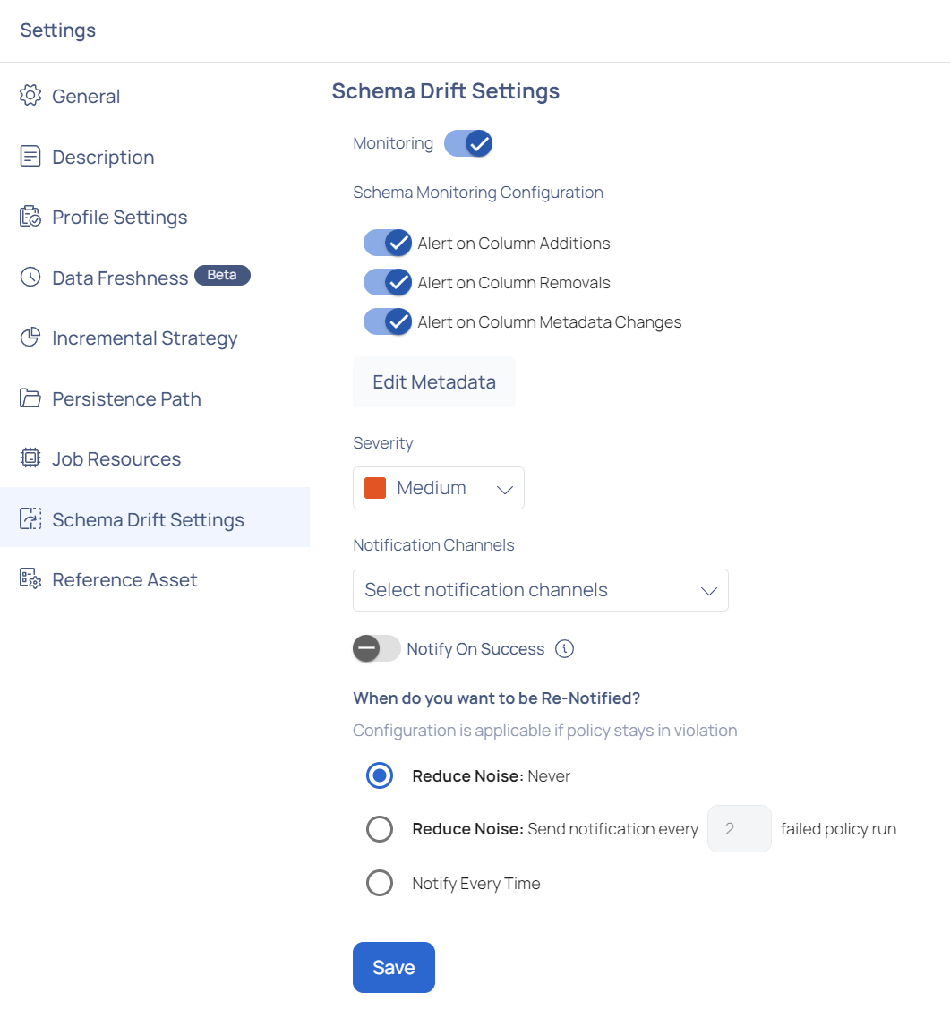The height and width of the screenshot is (1027, 950).
Task: Click the Job Resources chip icon
Action: (30, 458)
